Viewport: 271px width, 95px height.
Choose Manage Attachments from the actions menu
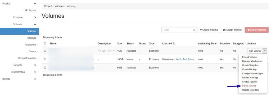click(252, 61)
